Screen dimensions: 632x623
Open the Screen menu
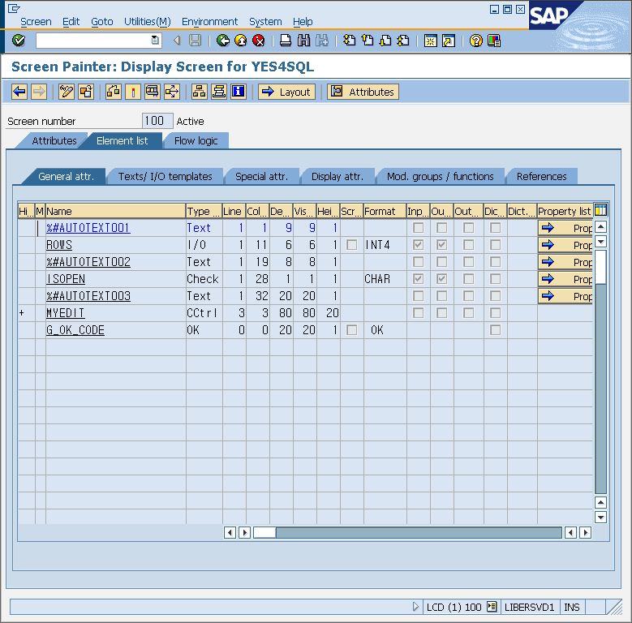(36, 21)
